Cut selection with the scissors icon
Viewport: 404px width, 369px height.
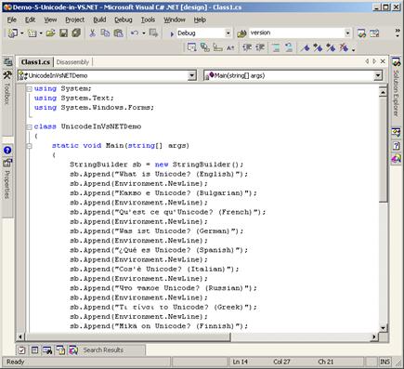(92, 33)
